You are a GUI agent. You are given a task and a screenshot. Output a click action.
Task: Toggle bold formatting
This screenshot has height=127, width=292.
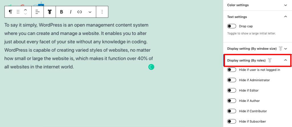(62, 12)
